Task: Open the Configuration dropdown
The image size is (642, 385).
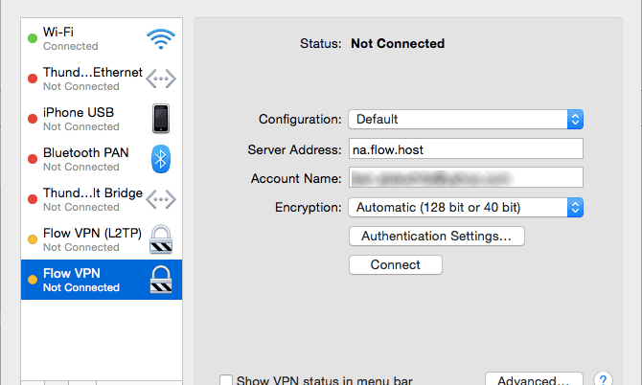Action: pyautogui.click(x=466, y=120)
